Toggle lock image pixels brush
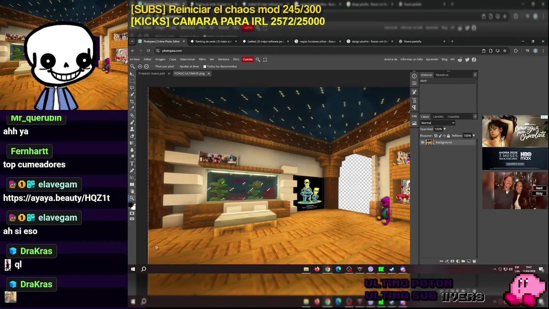Viewport: 549px width, 309px height. tap(440, 136)
